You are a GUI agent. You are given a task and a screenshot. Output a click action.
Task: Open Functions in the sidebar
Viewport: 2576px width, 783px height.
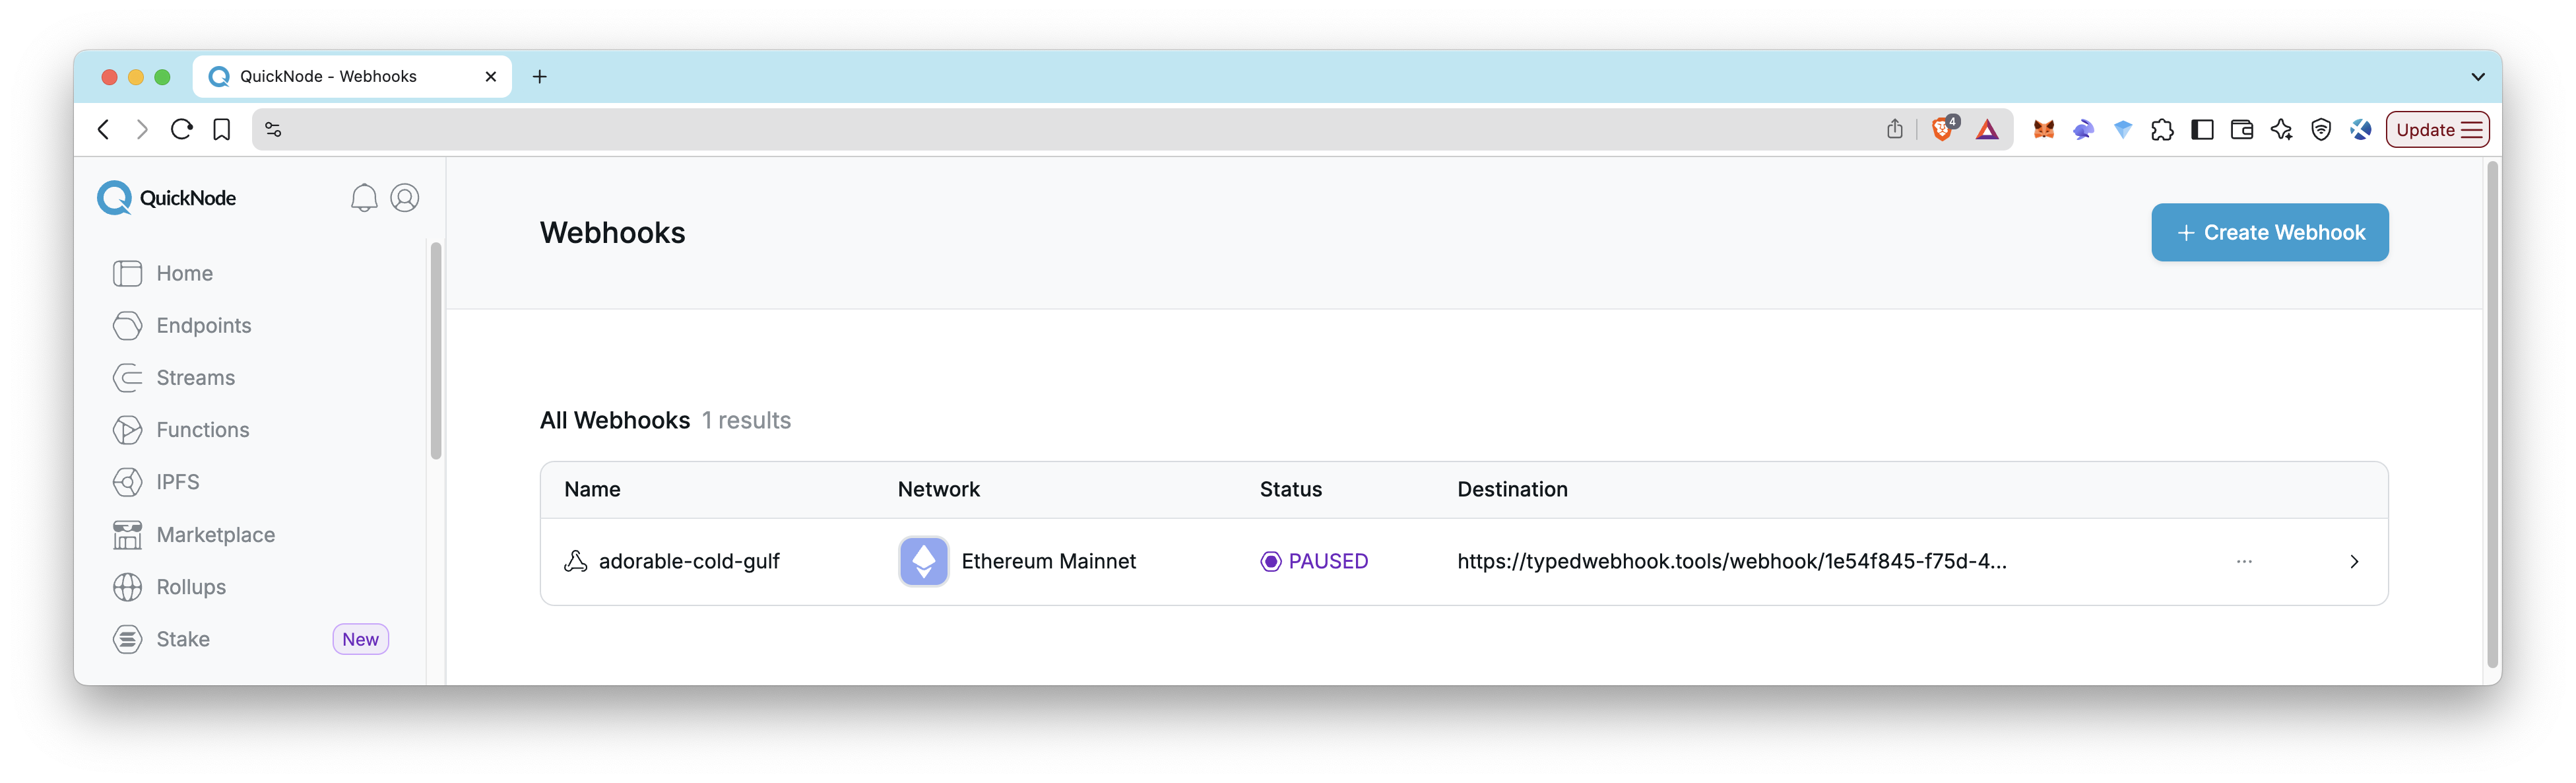click(x=202, y=430)
